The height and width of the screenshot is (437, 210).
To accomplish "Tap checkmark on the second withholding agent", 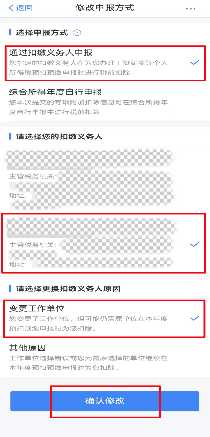I will tap(194, 245).
